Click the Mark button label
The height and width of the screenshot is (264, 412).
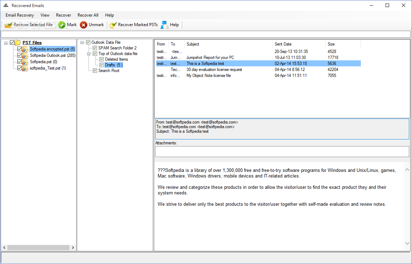coord(72,25)
